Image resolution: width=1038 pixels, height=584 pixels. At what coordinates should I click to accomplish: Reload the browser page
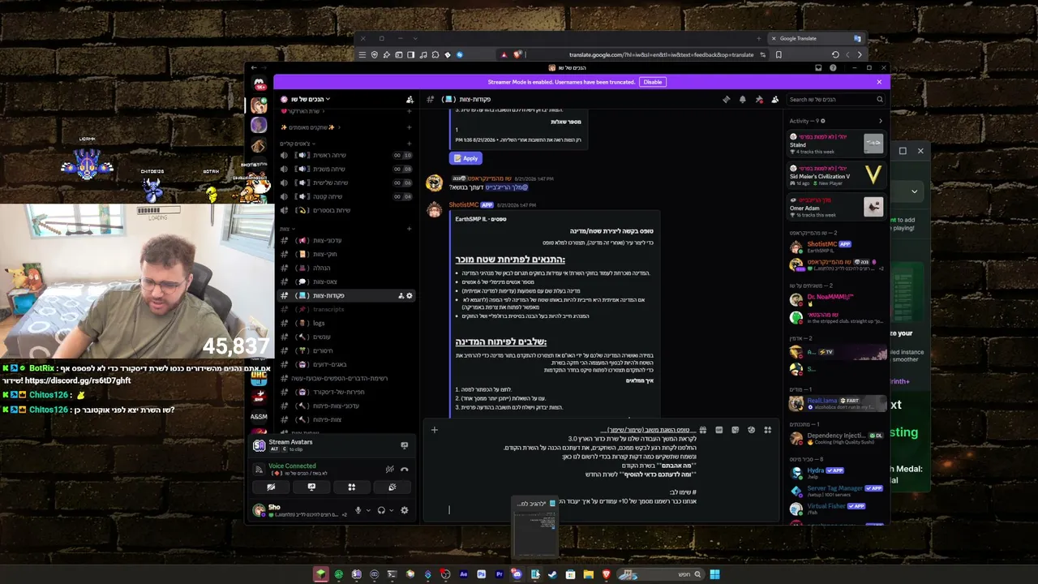834,54
